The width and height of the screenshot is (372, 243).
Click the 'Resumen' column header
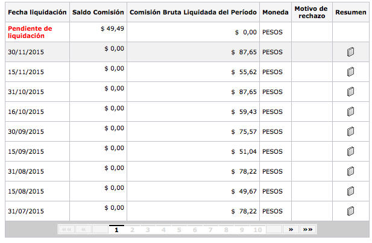click(x=350, y=12)
